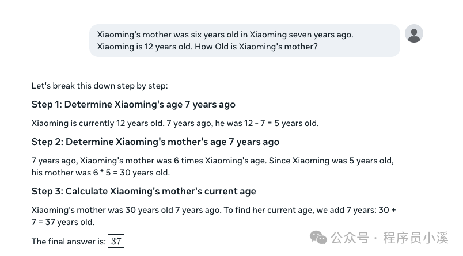Image resolution: width=463 pixels, height=256 pixels.
Task: Click "The final answer is:" text
Action: [69, 242]
